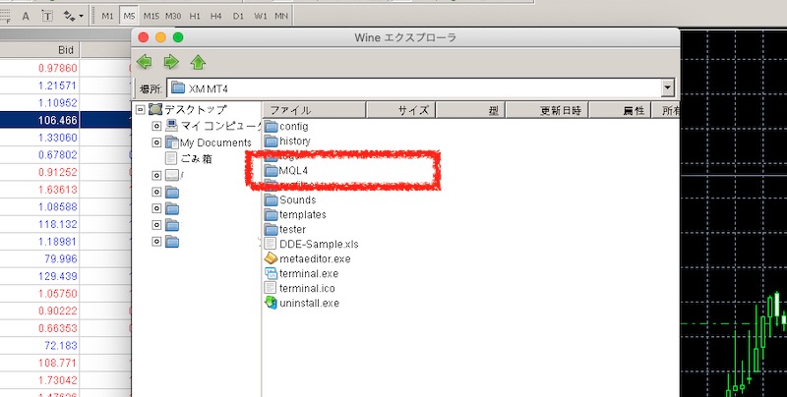The width and height of the screenshot is (787, 397).
Task: Open the Sounds folder
Action: pyautogui.click(x=290, y=200)
